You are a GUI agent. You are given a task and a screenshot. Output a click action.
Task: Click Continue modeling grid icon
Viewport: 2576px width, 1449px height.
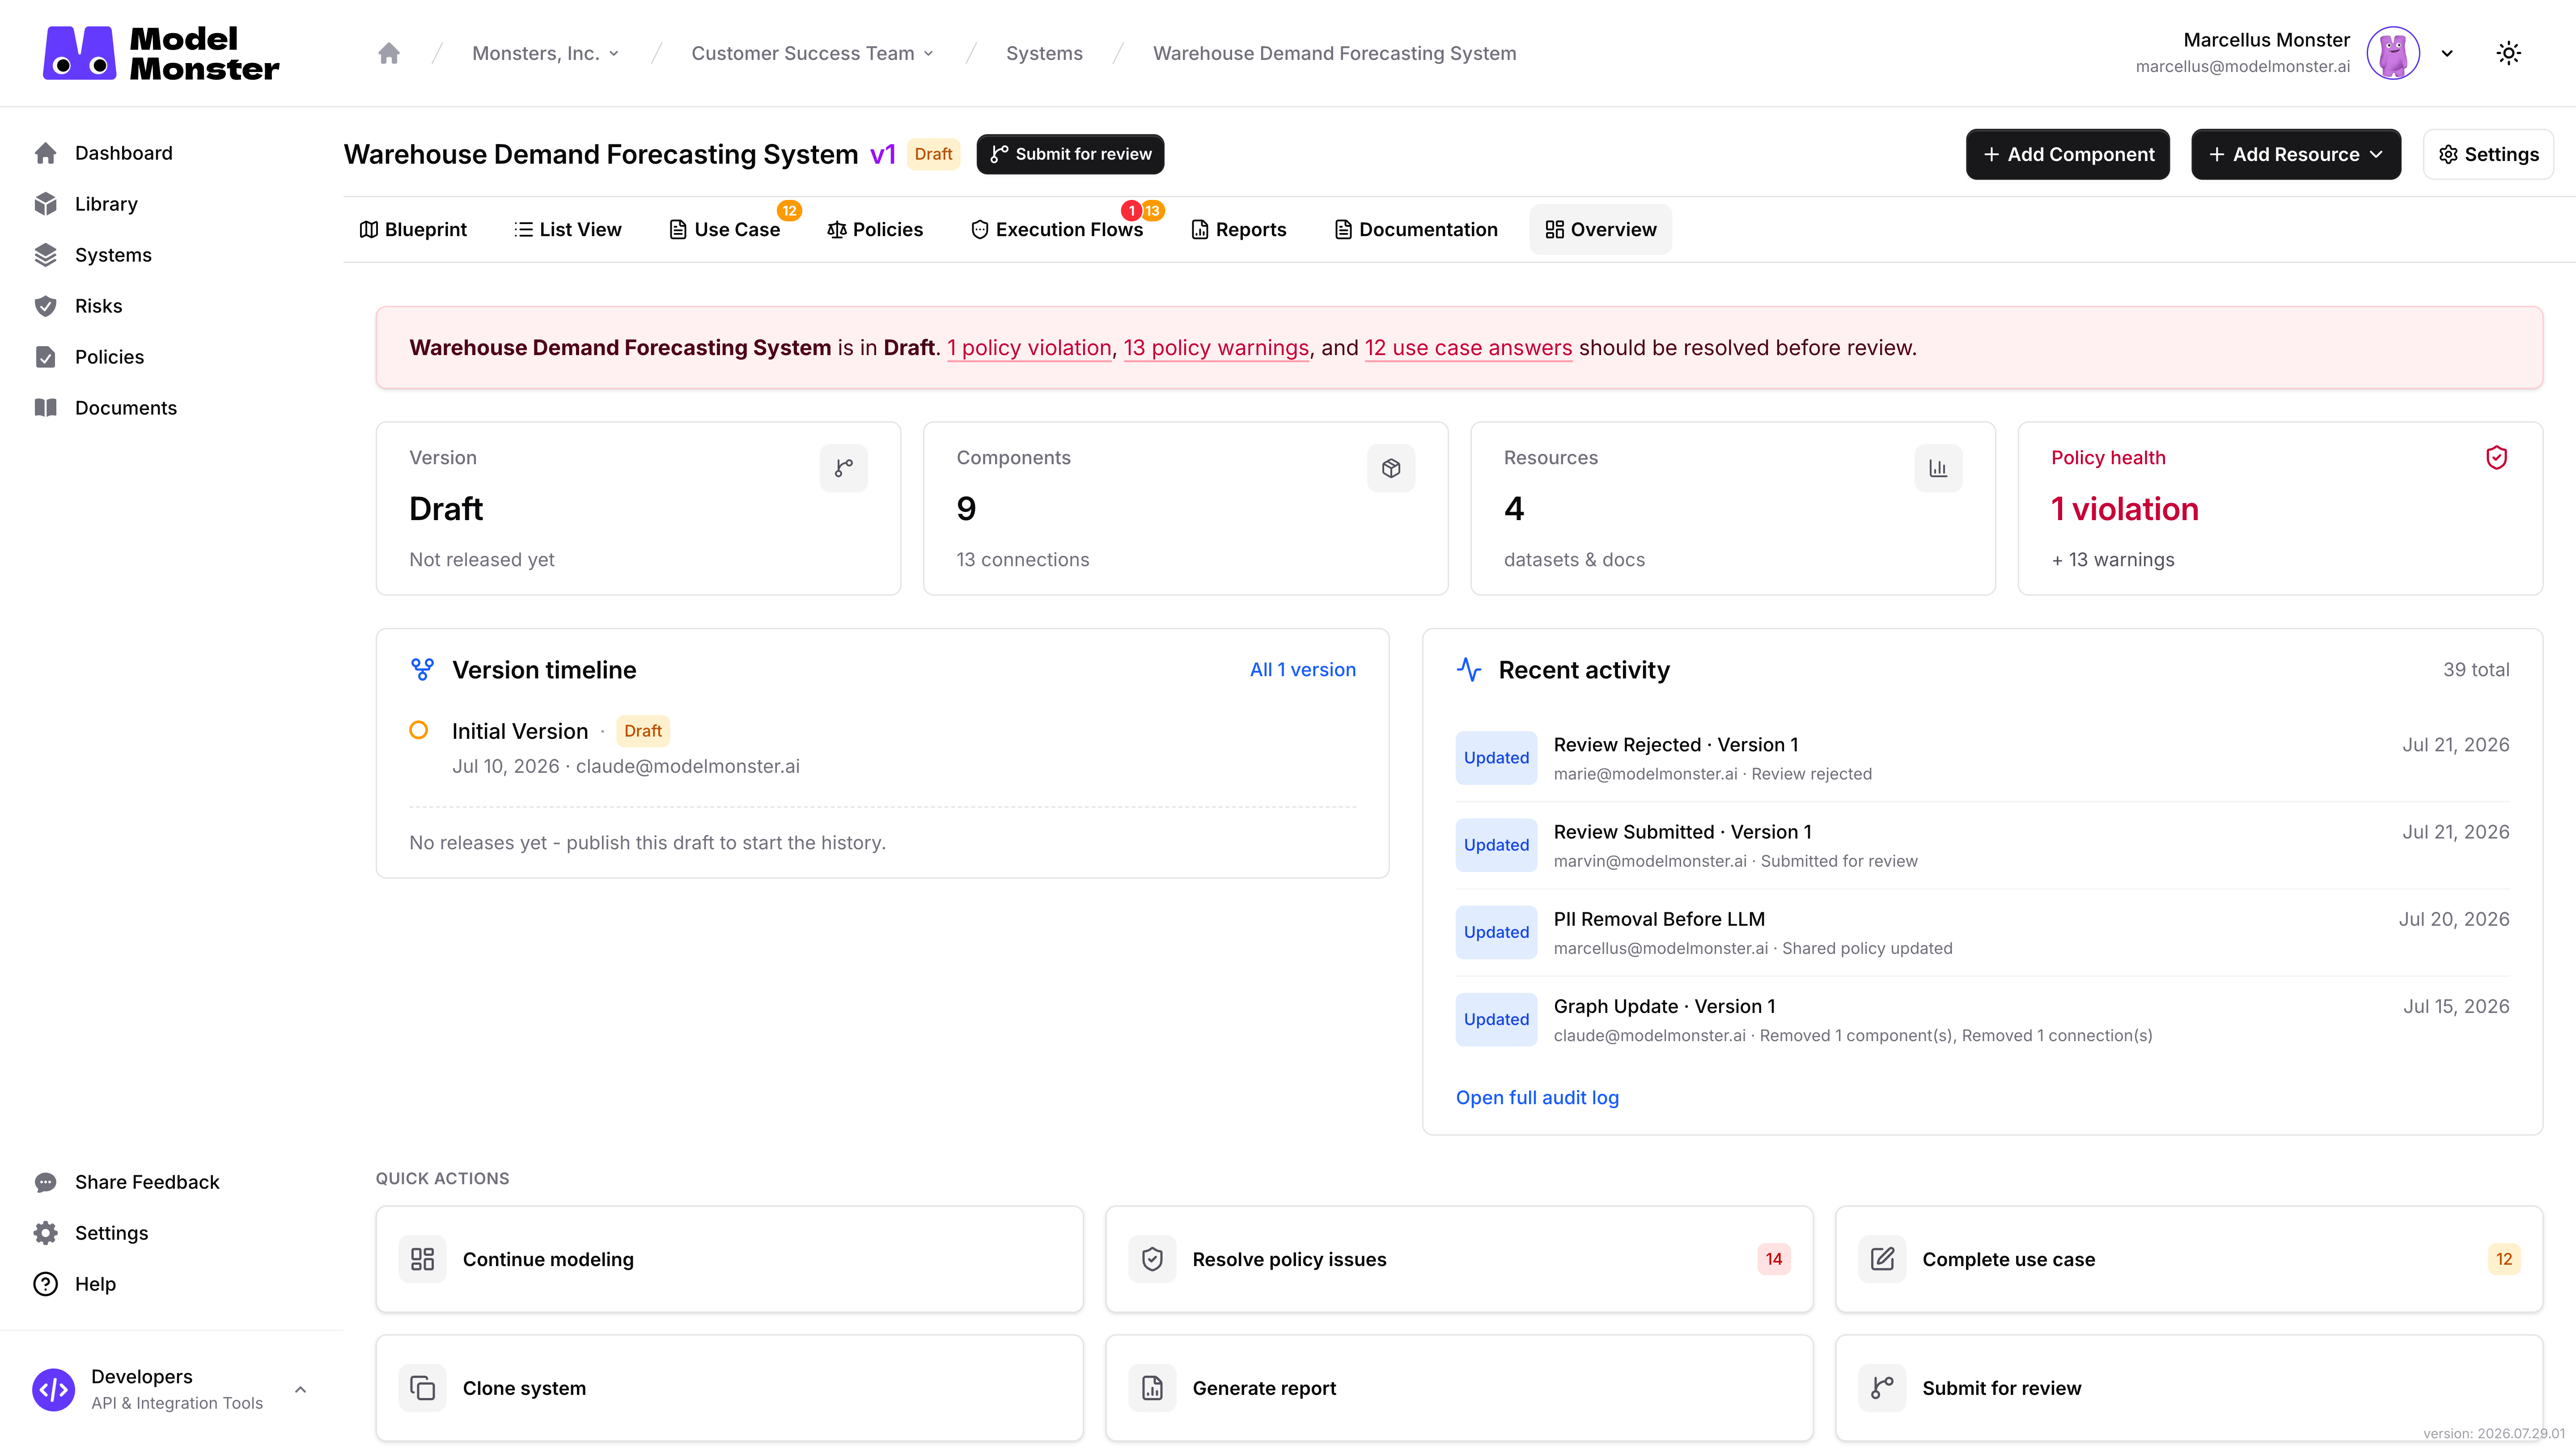click(x=423, y=1259)
